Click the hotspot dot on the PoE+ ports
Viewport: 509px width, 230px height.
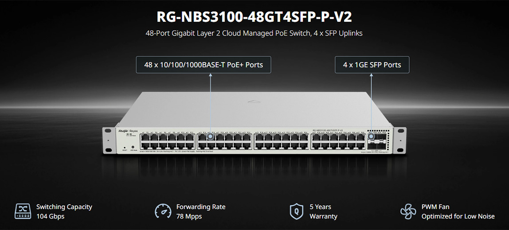tap(210, 136)
